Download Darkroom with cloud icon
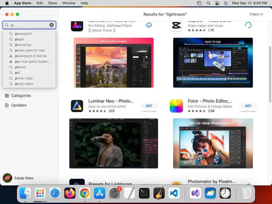 (149, 25)
